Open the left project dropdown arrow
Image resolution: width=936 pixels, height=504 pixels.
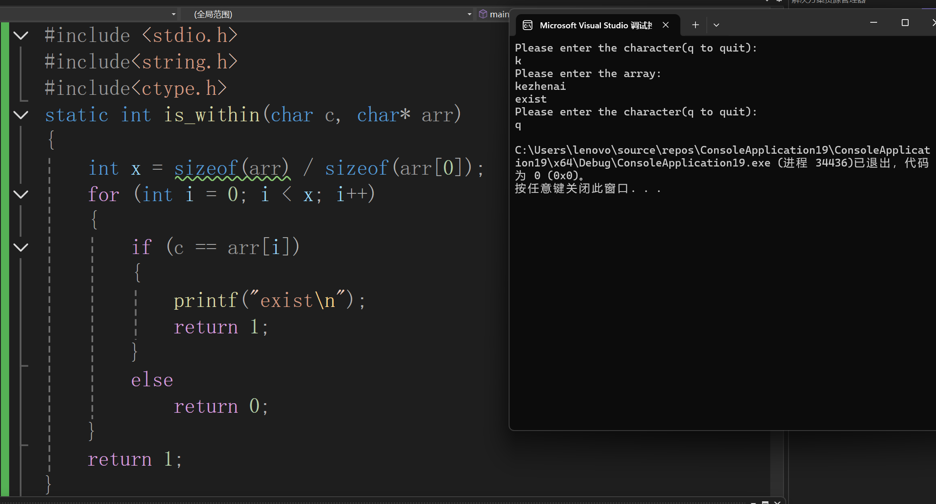174,15
